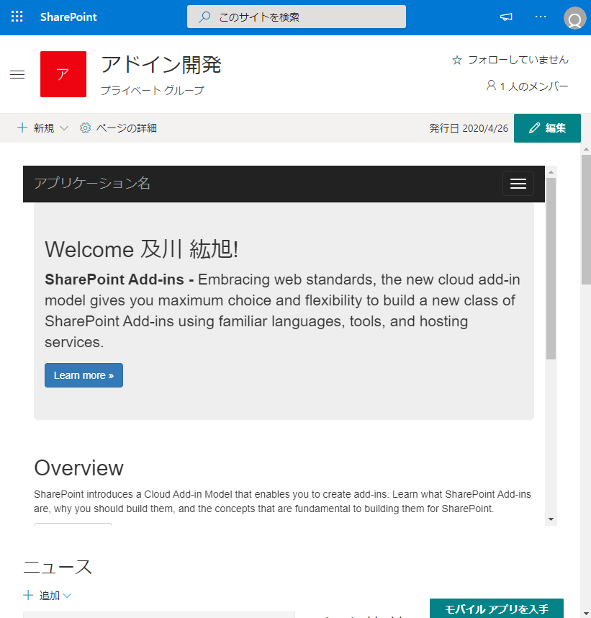Open the site navigation hamburger menu
The height and width of the screenshot is (618, 591).
point(17,74)
